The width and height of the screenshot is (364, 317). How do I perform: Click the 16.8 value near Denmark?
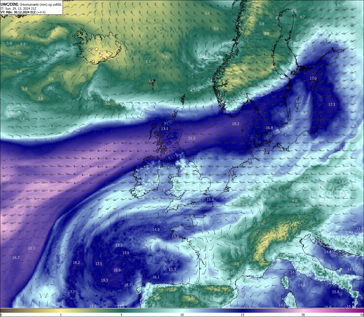(x=269, y=128)
